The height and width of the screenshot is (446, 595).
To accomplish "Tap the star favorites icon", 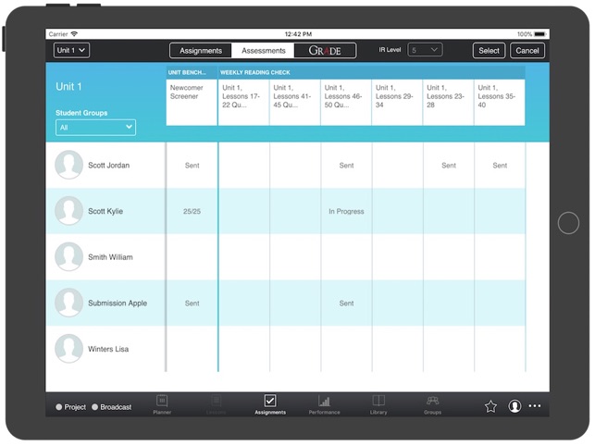I will coord(490,406).
